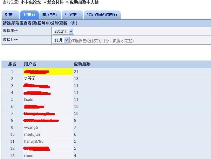Screen dimensions: 211x159
Task: Open the 周排行 weekly ranking tab
Action: 10,15
